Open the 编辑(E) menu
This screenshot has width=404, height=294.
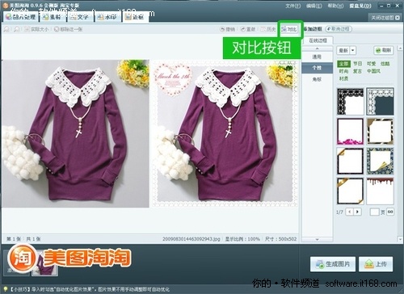coord(314,6)
